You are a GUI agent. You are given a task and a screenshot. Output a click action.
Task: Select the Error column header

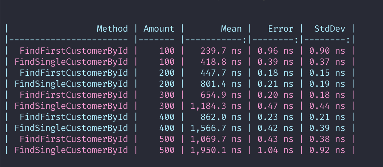click(281, 29)
